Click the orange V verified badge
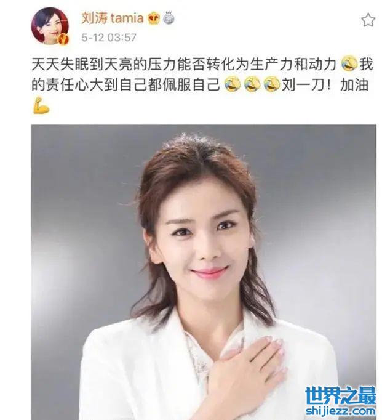Viewport: 382px width, 420px height. [63, 39]
